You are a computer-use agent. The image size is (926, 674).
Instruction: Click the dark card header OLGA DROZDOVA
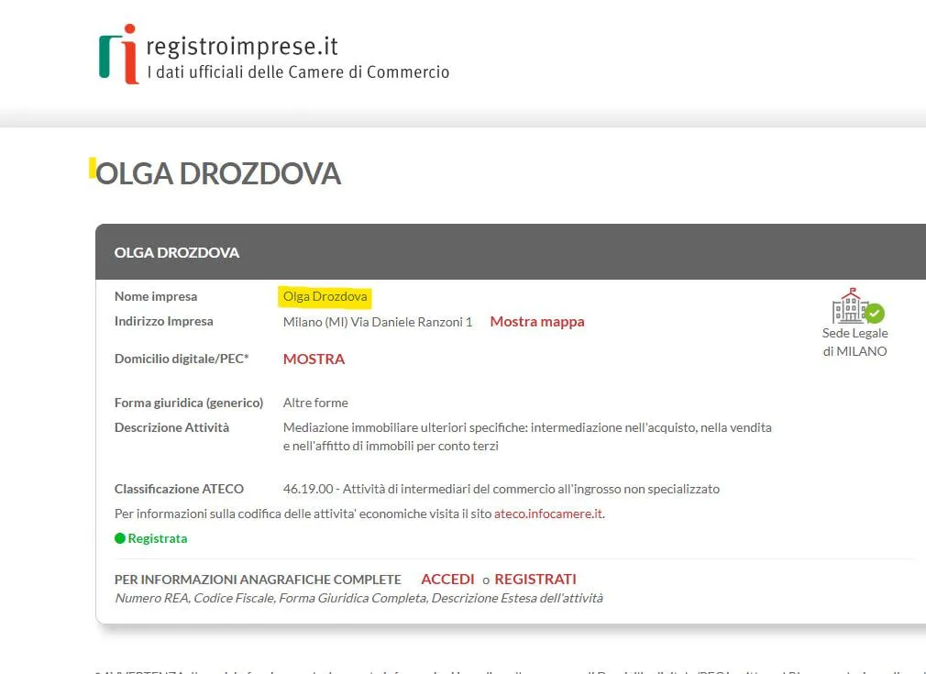point(177,252)
